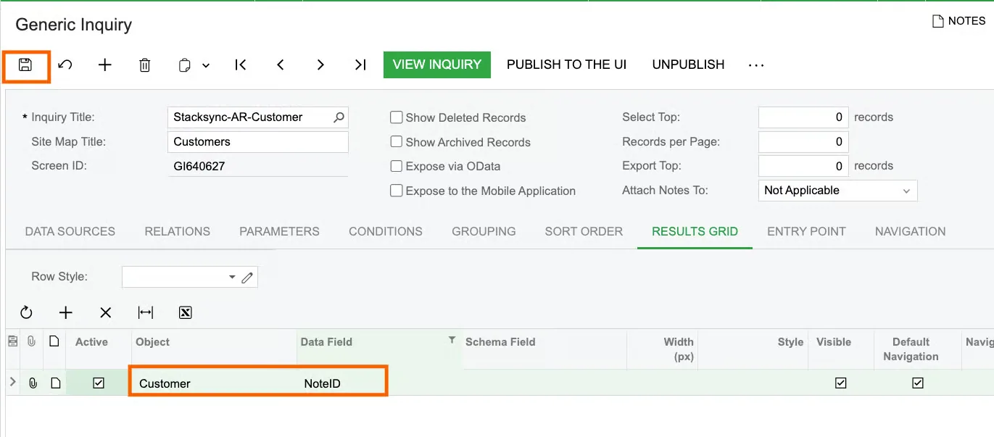The height and width of the screenshot is (437, 994).
Task: Toggle the Active checkbox in Customer row
Action: coord(99,383)
